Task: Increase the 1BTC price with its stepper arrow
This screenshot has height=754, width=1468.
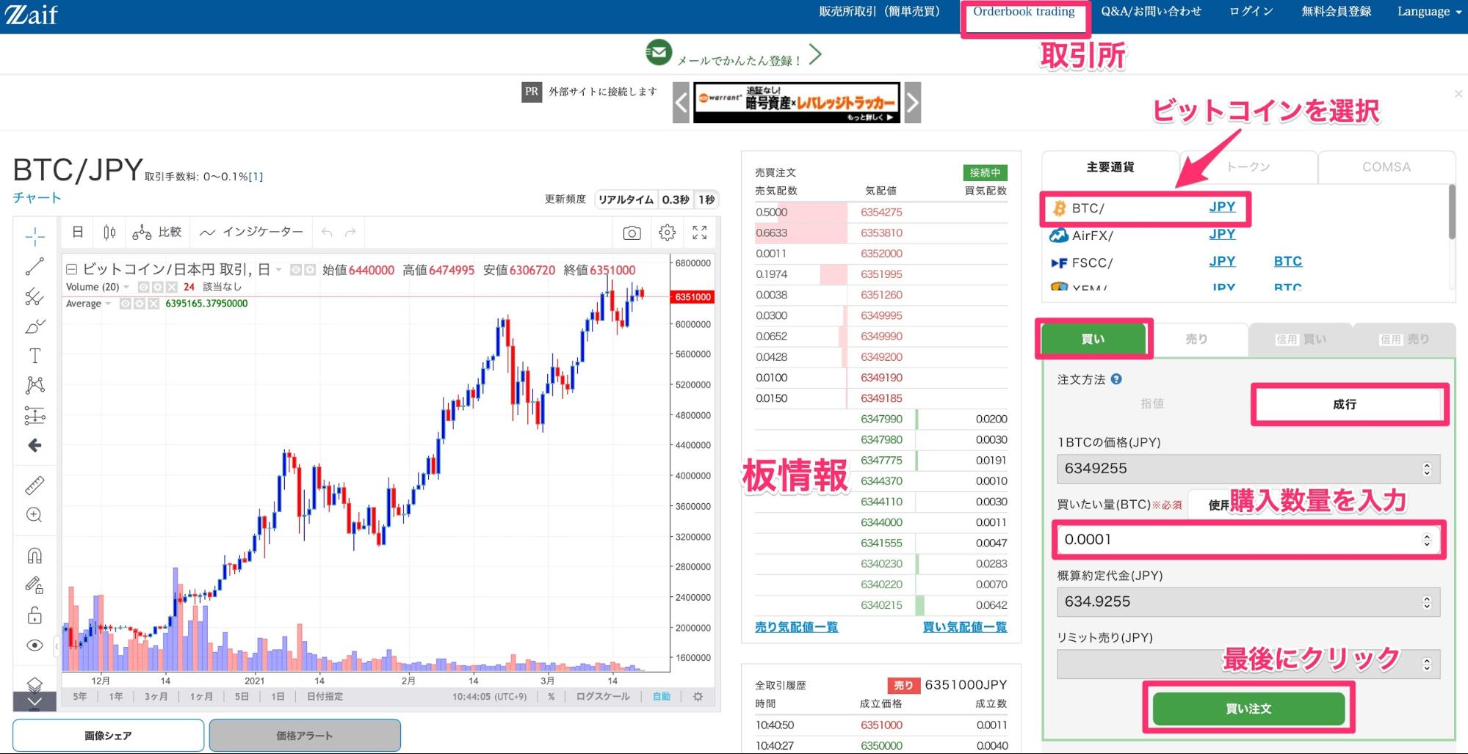Action: (x=1426, y=465)
